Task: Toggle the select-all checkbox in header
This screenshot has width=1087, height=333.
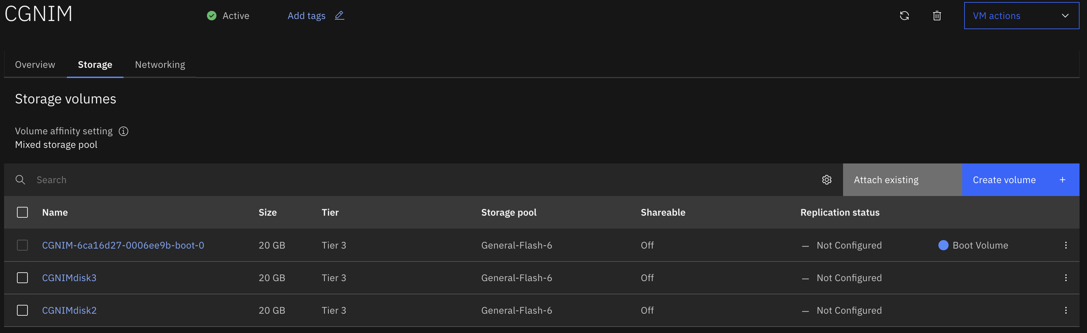Action: click(x=22, y=212)
